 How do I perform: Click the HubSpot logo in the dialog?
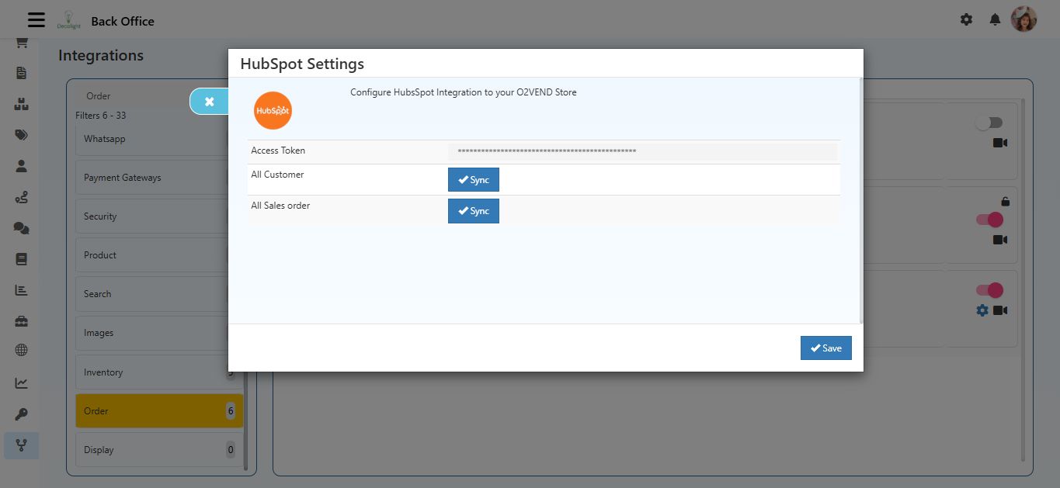point(273,110)
